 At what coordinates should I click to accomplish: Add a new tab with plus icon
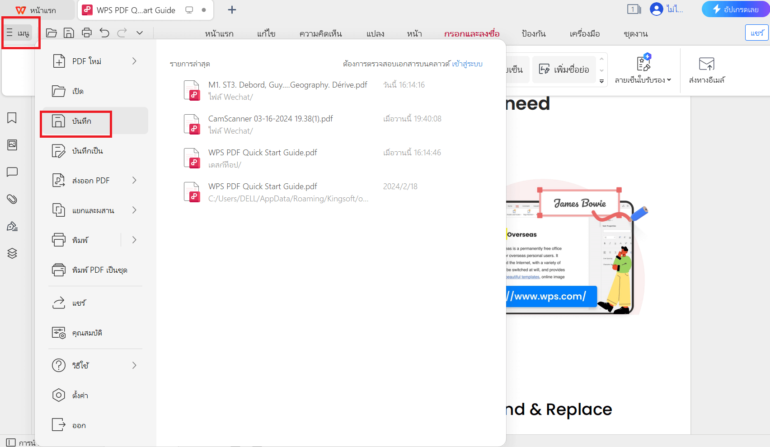coord(232,10)
